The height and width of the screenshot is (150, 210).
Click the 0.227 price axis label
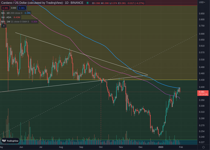click(202, 142)
